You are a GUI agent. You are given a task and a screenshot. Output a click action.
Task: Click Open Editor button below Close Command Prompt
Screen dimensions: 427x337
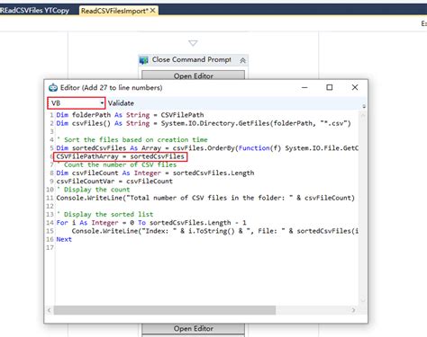coord(194,75)
